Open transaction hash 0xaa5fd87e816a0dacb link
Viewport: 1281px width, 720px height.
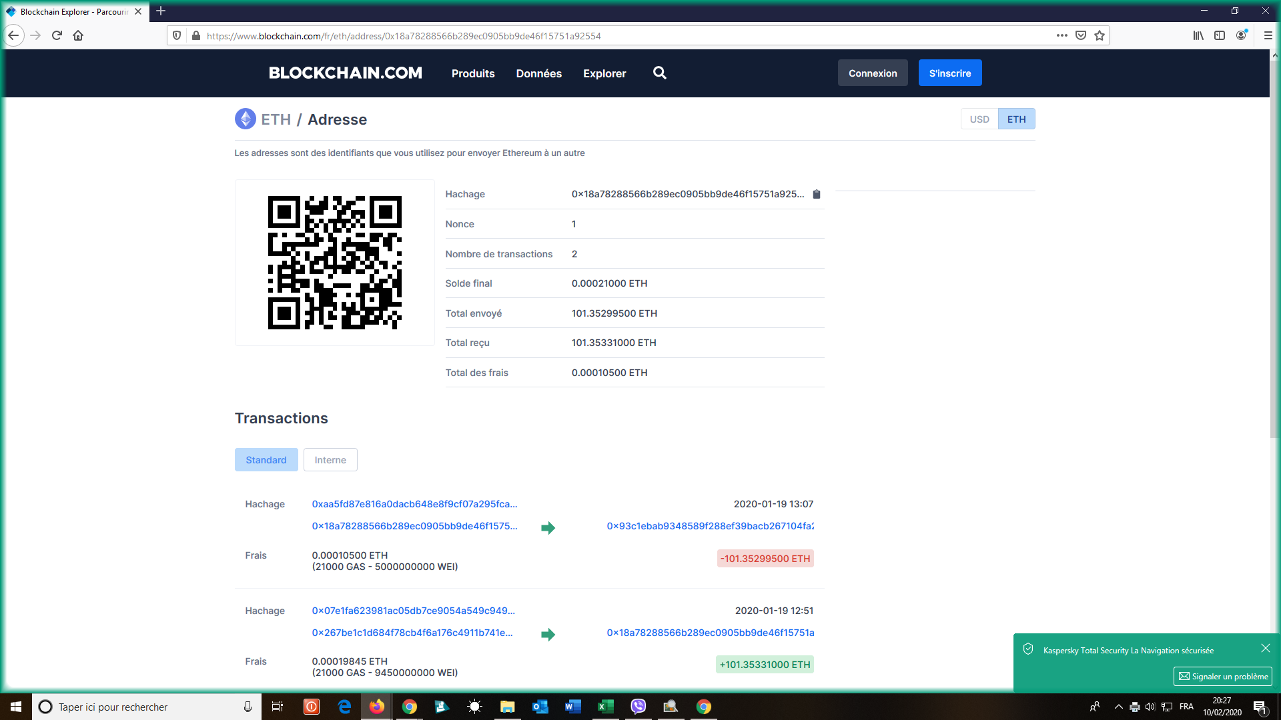[414, 504]
